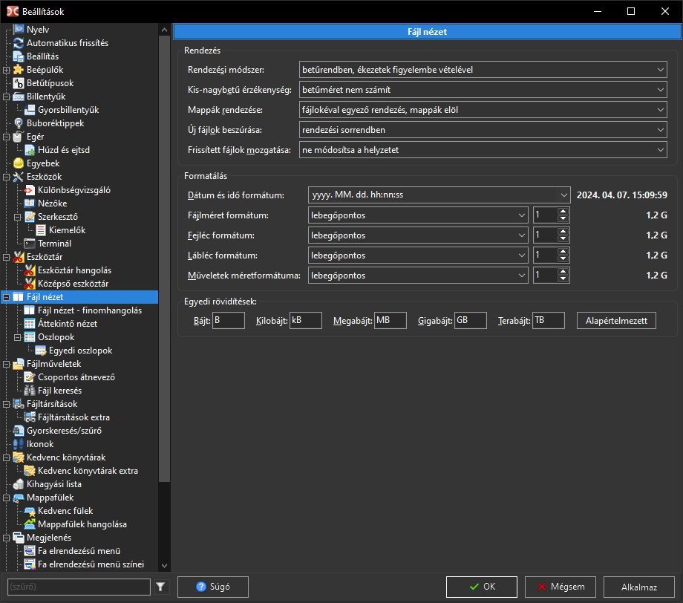Click the Szerkesztő editor pencil icon
The height and width of the screenshot is (603, 683).
[29, 217]
